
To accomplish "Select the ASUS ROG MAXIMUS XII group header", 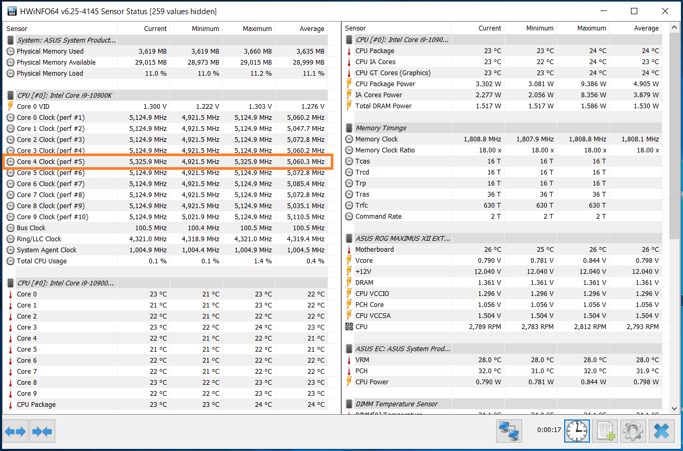I will coord(503,238).
